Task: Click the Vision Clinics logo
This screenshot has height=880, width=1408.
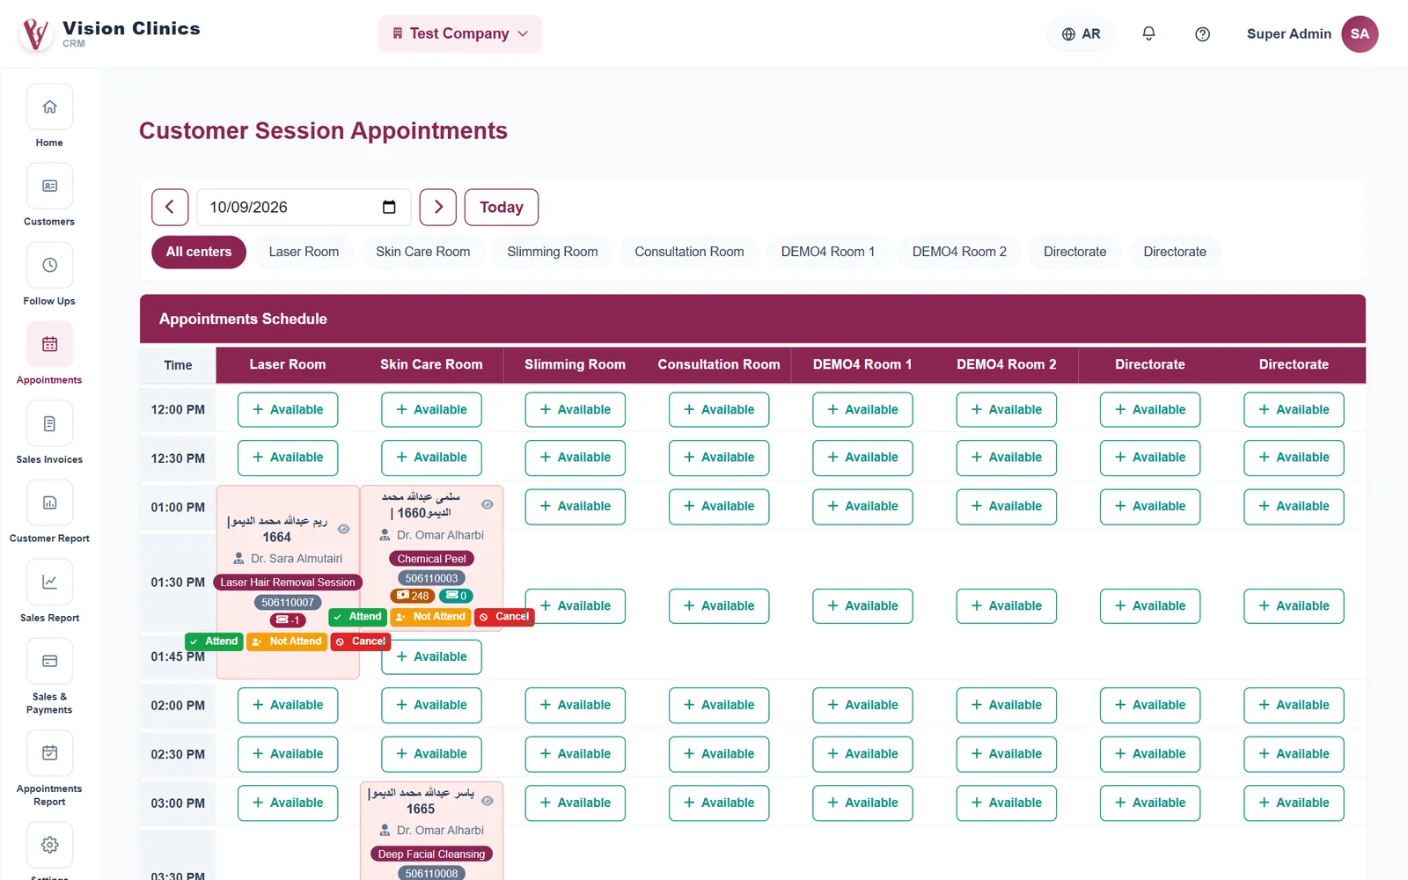Action: [x=35, y=34]
